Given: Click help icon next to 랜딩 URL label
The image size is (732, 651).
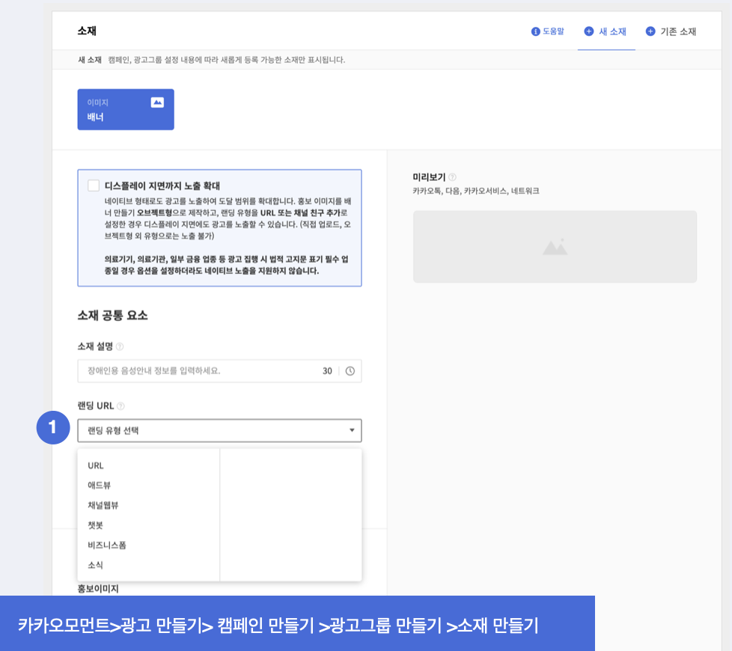Looking at the screenshot, I should pos(121,406).
